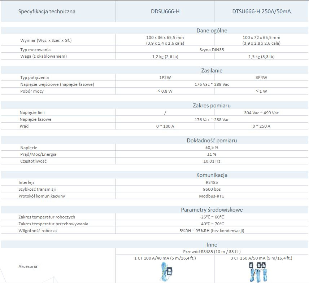Click the Modbus-RTU protocol value
The height and width of the screenshot is (283, 309).
[212, 196]
